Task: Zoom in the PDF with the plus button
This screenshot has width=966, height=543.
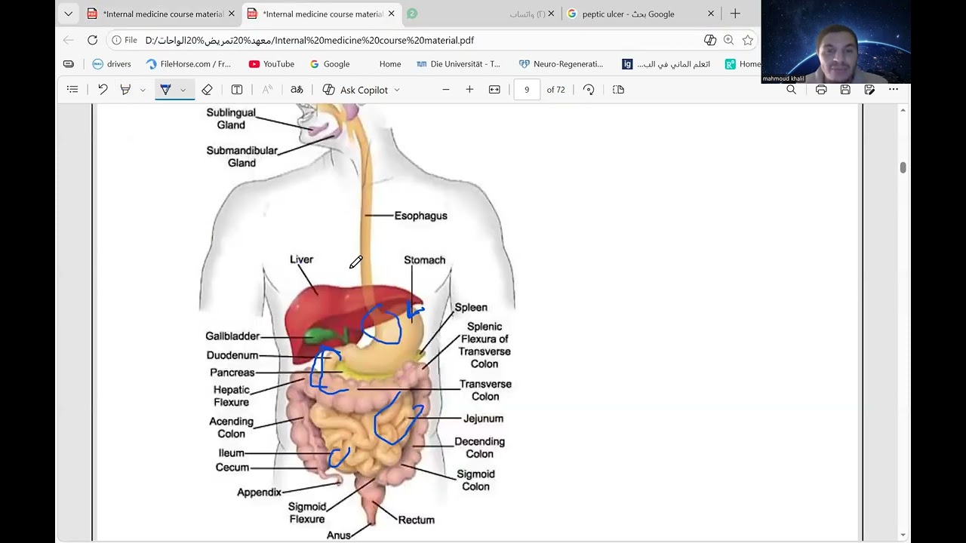Action: point(469,90)
